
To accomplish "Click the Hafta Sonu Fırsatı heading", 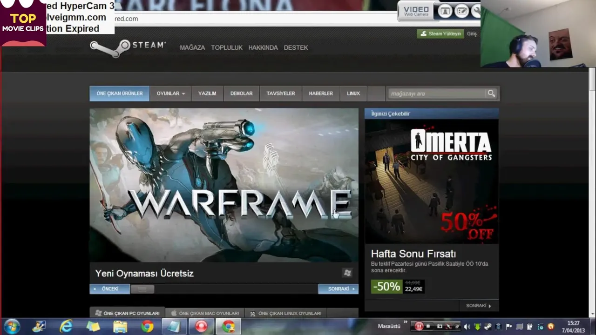I will tap(413, 254).
